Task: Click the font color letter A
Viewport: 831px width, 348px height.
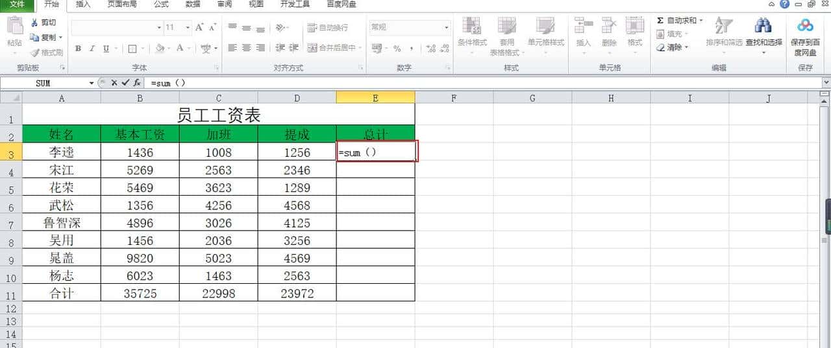Action: pos(180,49)
